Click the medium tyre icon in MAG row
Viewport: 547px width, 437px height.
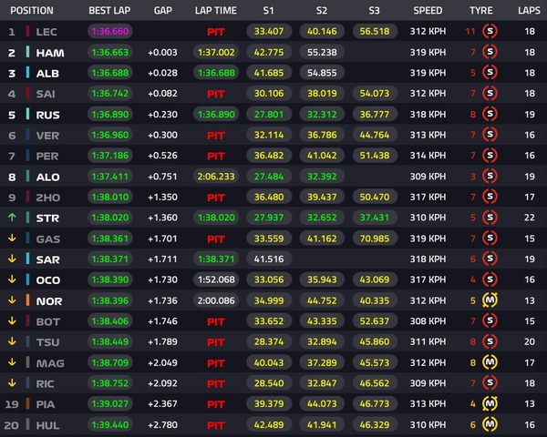point(490,362)
